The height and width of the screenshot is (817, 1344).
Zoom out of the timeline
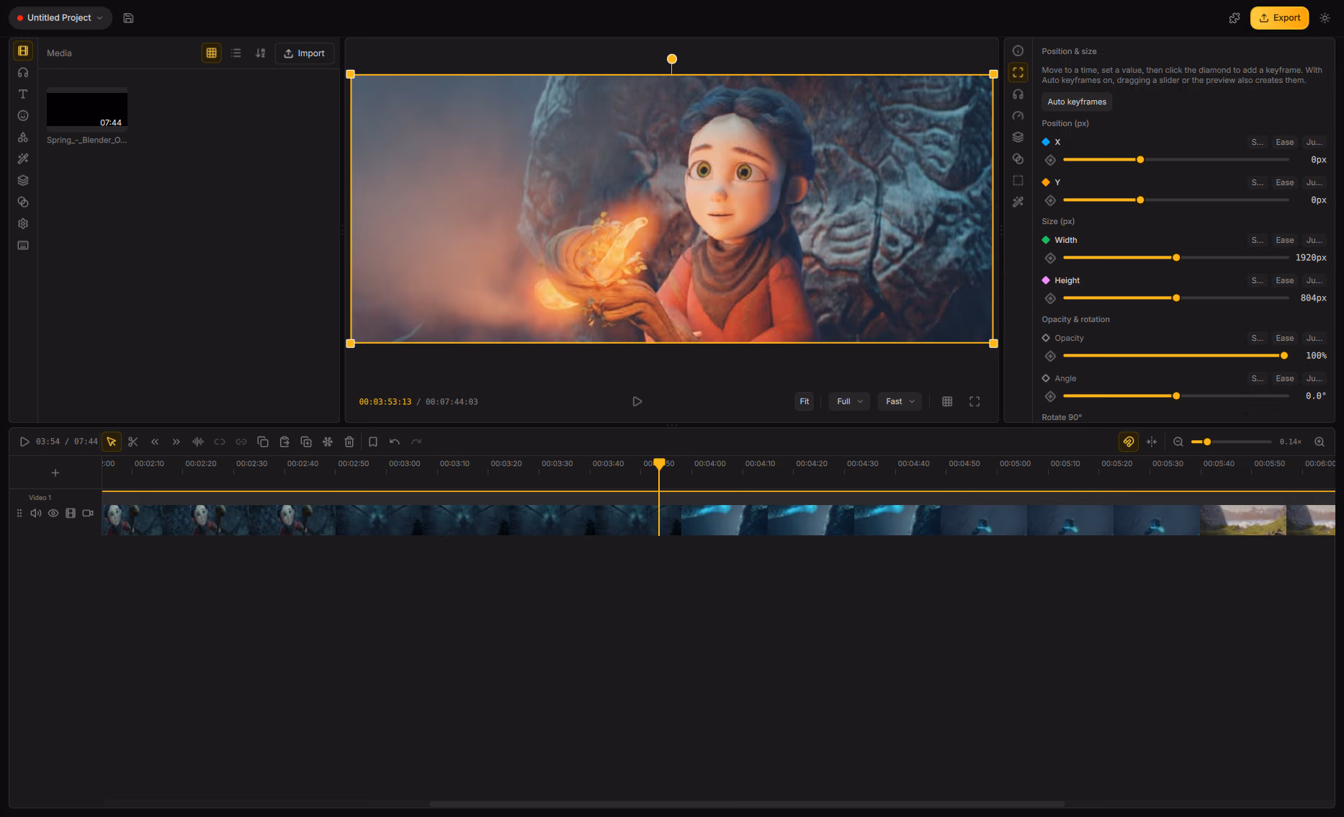tap(1178, 442)
